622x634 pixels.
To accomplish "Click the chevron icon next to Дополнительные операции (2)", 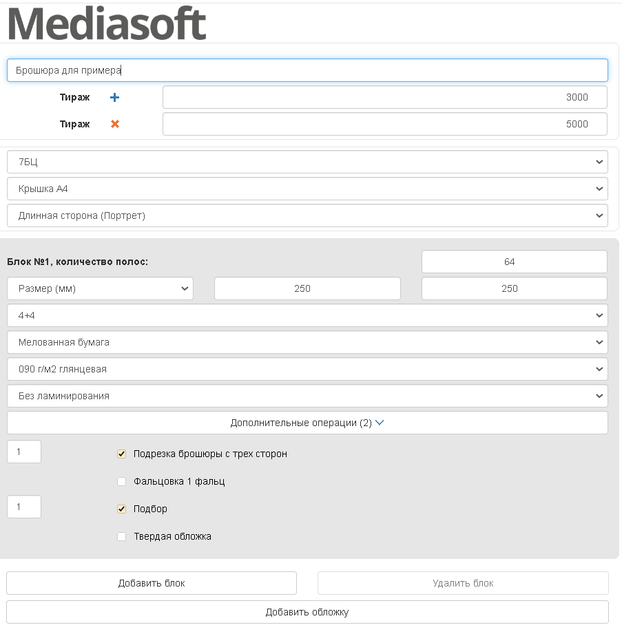I will (x=380, y=423).
